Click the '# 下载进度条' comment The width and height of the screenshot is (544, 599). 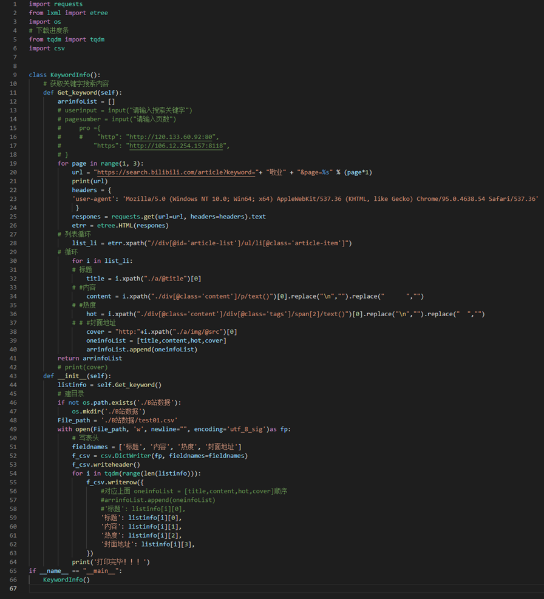[x=49, y=30]
